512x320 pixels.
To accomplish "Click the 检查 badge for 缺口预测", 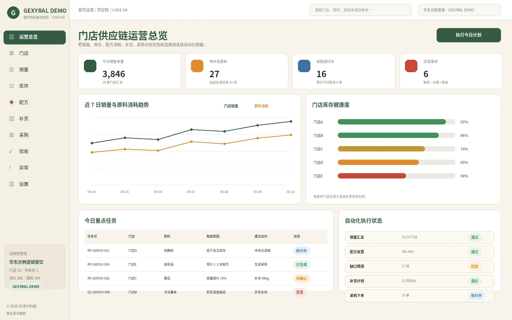I will tap(475, 266).
